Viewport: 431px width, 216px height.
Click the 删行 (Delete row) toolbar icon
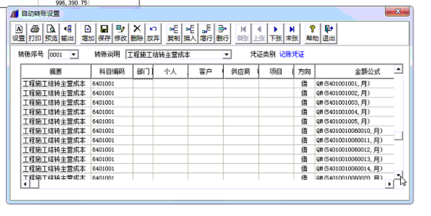(222, 33)
